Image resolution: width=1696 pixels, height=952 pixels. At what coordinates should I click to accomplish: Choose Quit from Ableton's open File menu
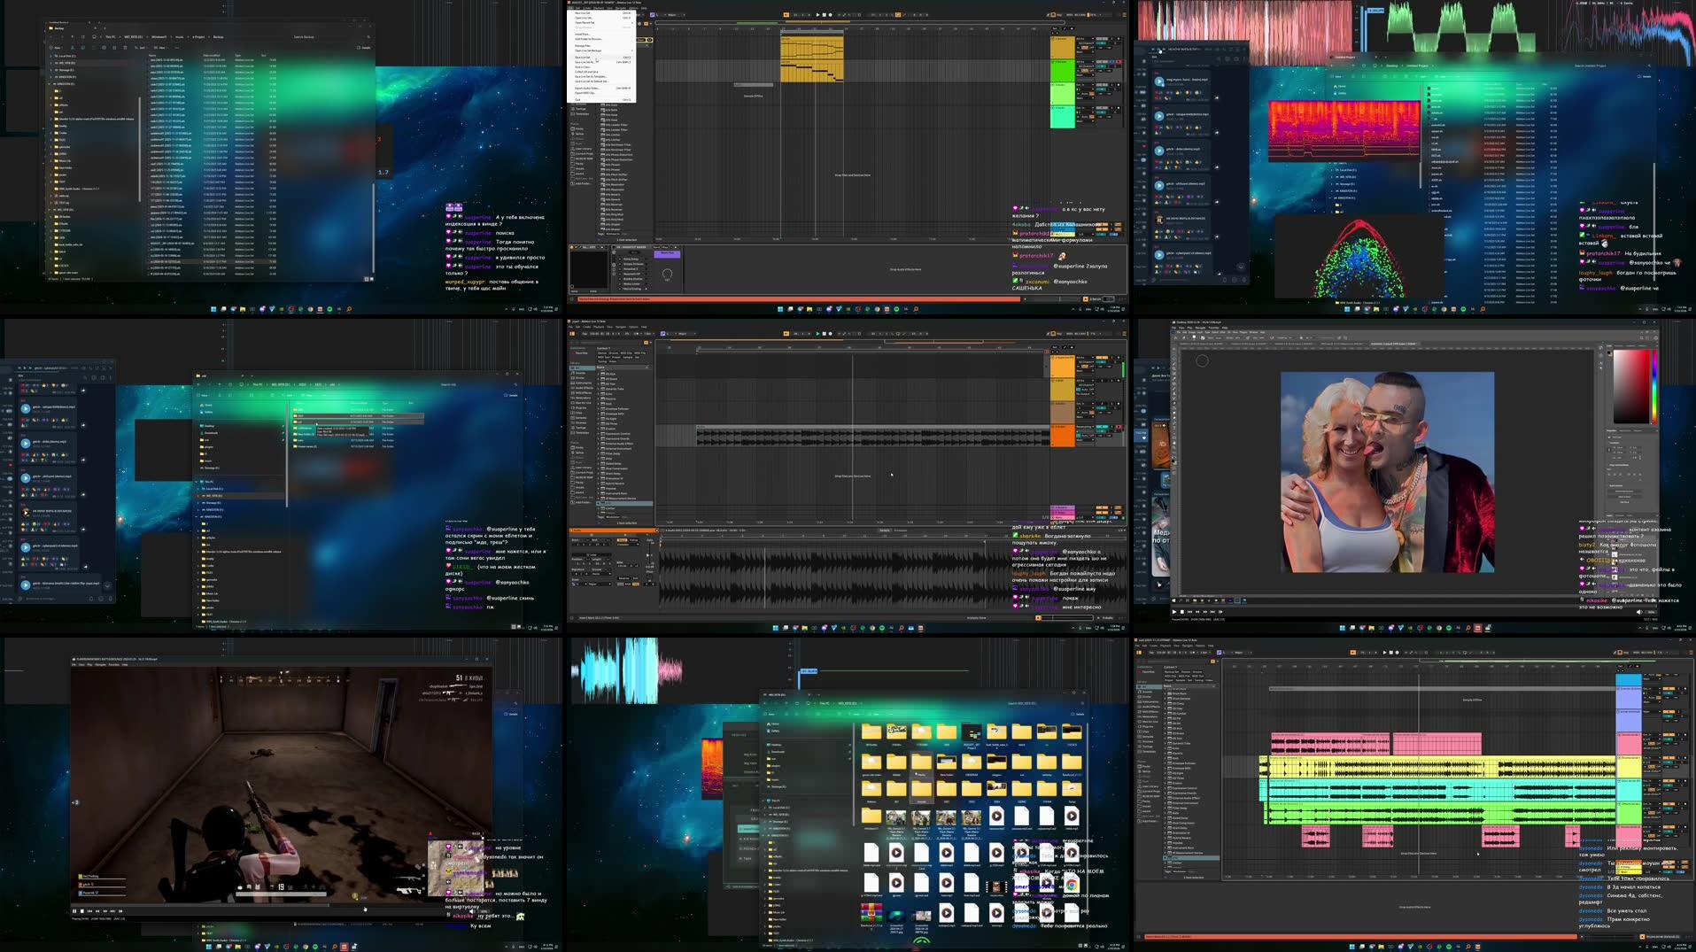pos(601,99)
